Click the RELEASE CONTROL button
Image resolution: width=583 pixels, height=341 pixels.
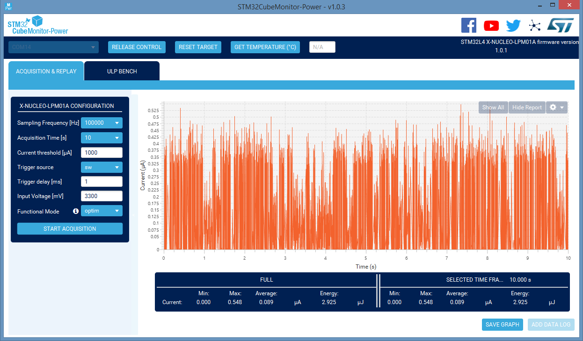(x=137, y=47)
